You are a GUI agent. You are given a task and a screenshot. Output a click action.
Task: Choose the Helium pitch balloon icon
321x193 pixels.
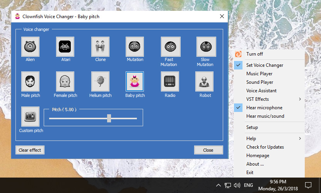(100, 81)
